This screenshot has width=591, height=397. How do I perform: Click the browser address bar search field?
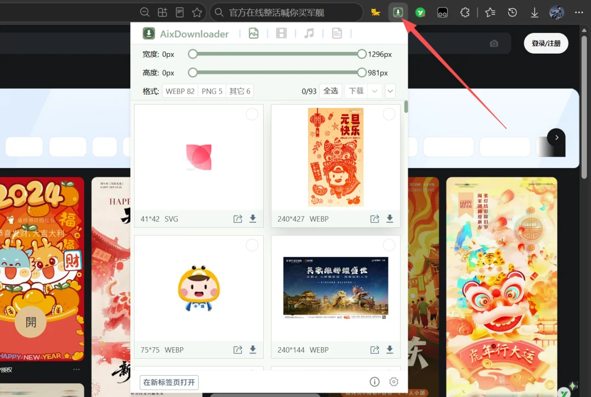286,13
